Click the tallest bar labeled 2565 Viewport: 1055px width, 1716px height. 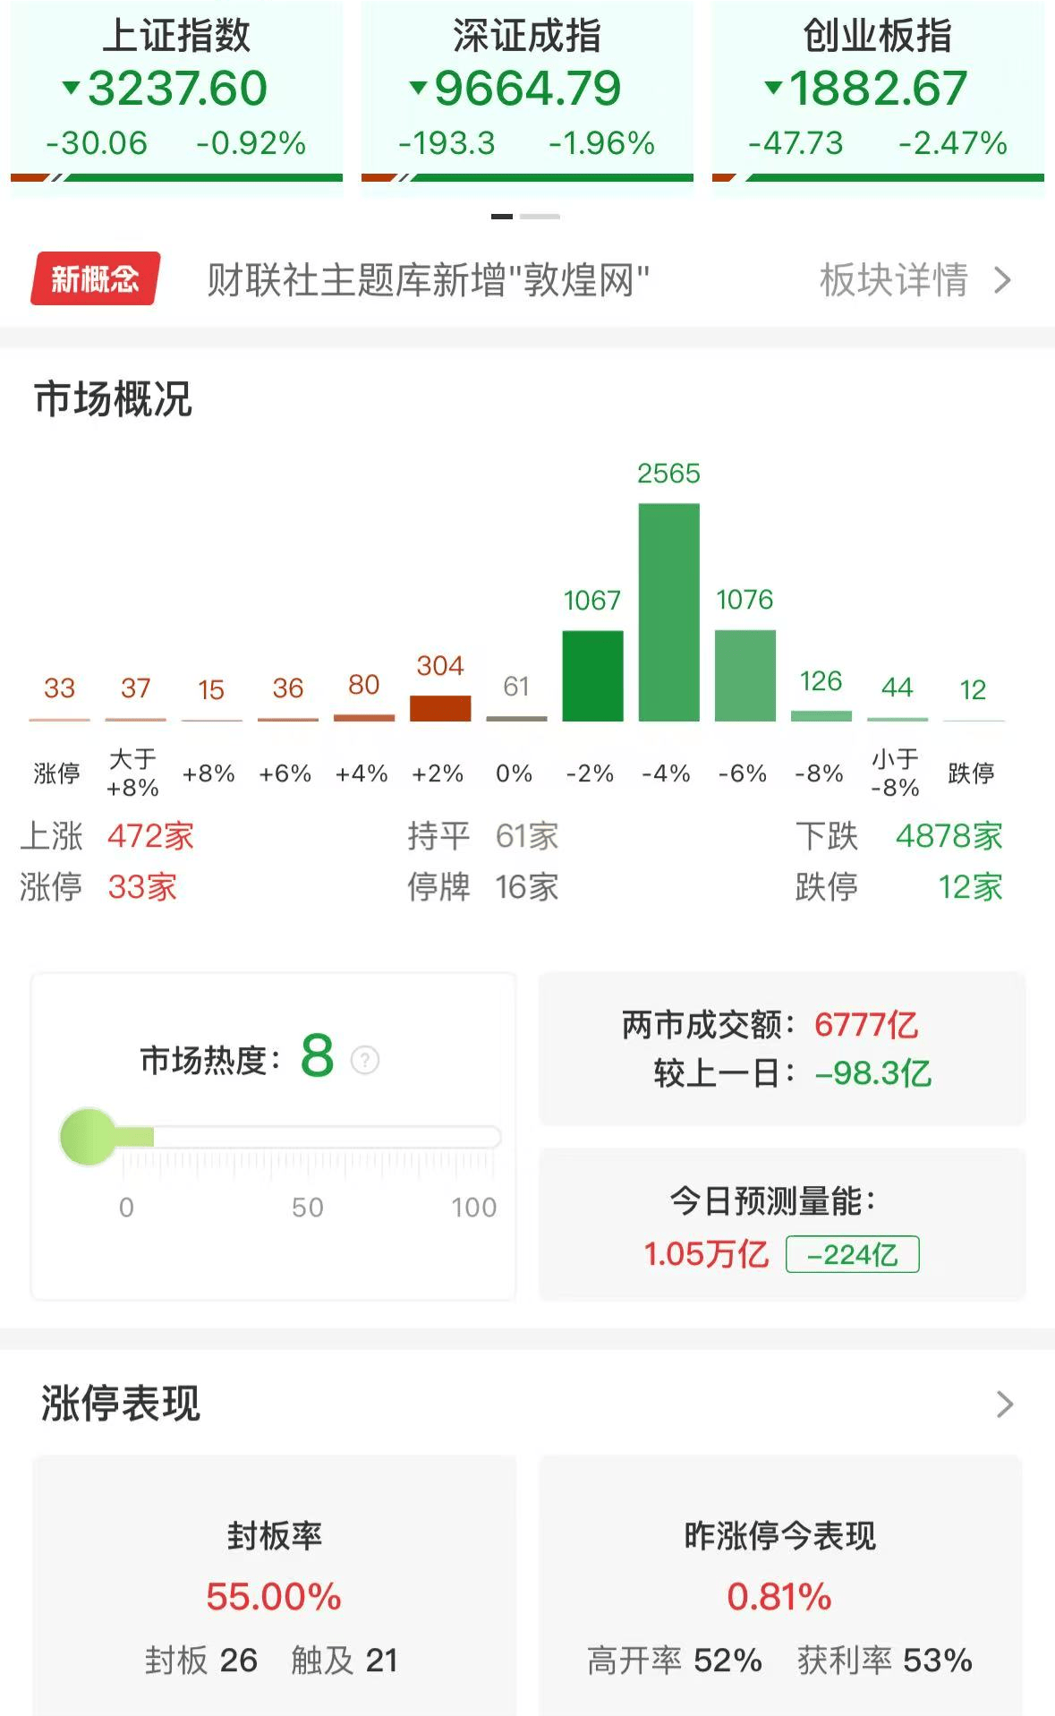point(668,611)
